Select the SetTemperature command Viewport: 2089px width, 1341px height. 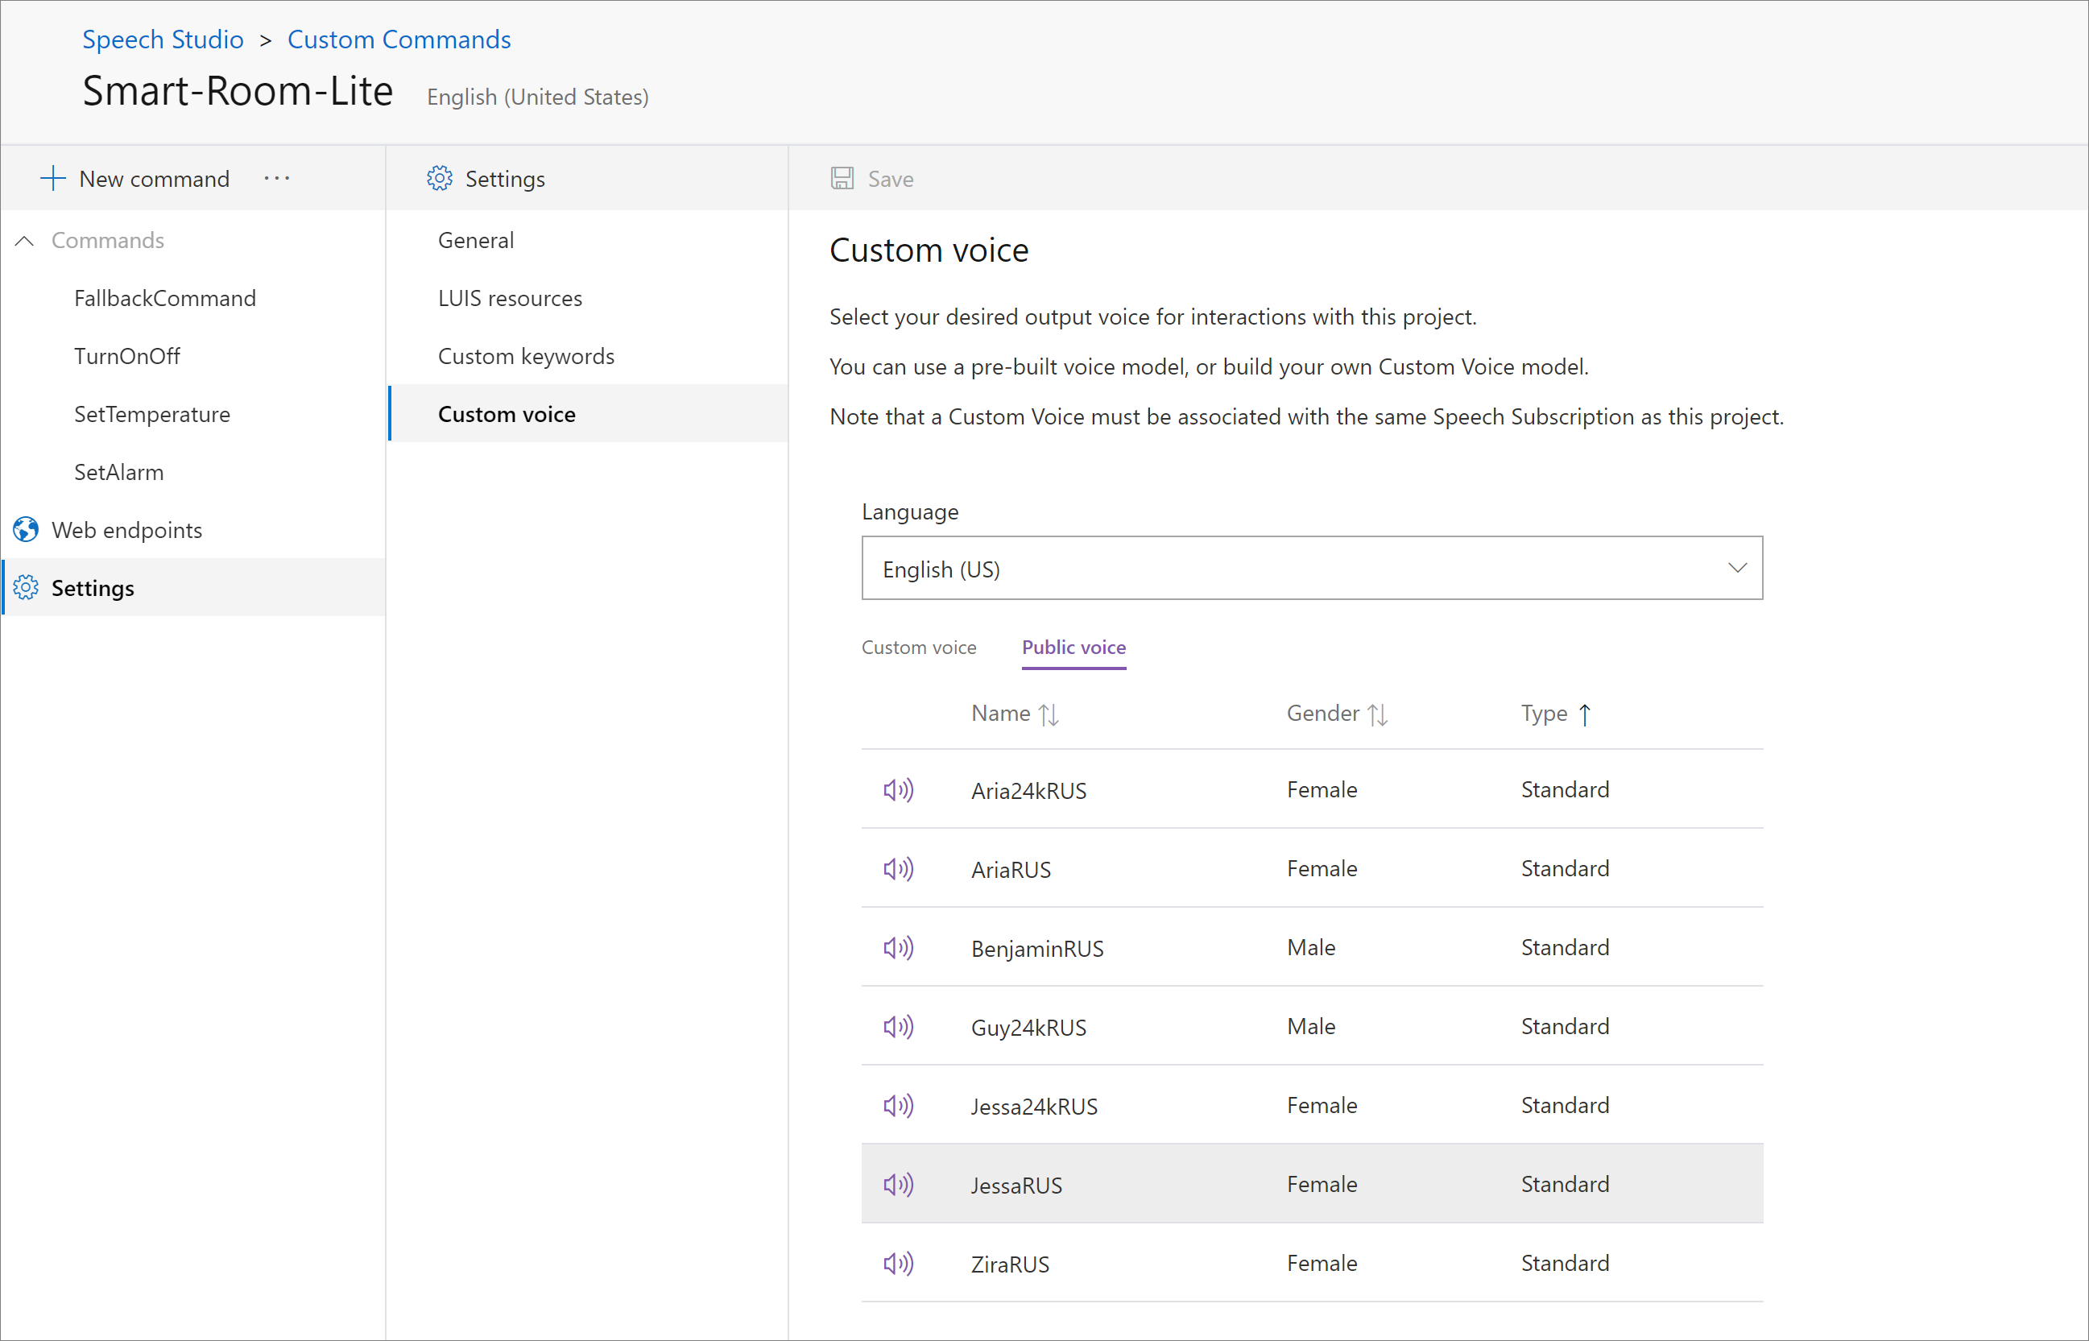click(x=154, y=414)
